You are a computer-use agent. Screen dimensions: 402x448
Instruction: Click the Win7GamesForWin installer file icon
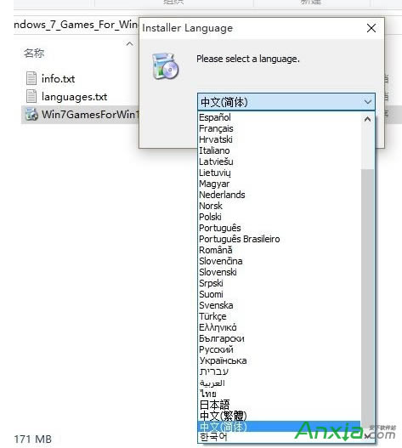pos(31,114)
